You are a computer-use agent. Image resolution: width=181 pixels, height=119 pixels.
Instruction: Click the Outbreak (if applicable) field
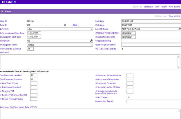click(x=151, y=45)
